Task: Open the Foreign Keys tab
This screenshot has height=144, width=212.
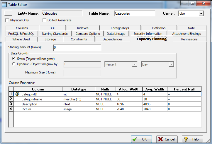Action: 120,28
